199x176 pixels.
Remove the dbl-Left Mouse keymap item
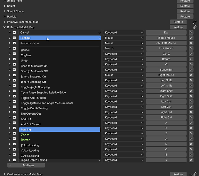[191, 43]
